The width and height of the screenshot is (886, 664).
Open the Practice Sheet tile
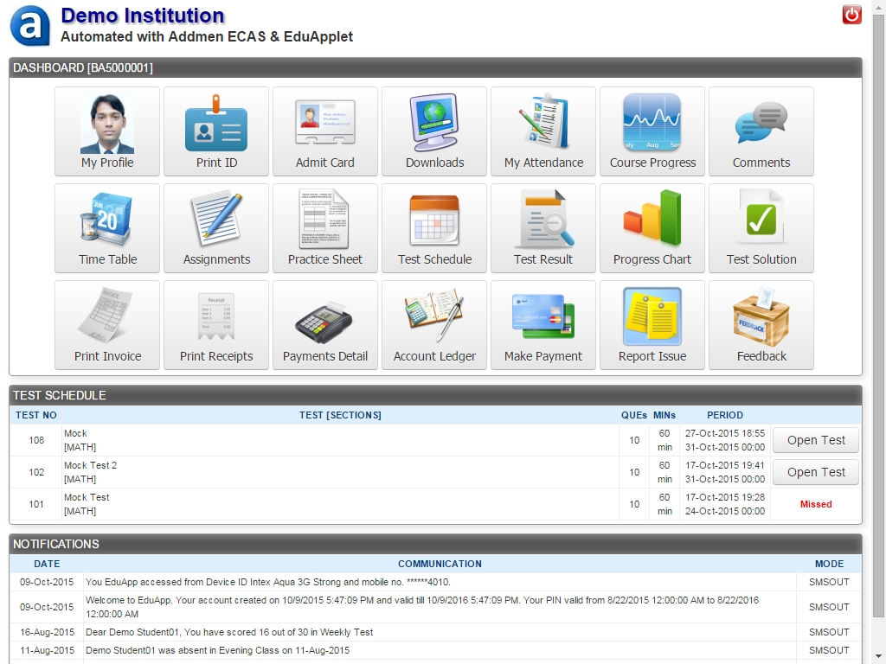tap(325, 228)
